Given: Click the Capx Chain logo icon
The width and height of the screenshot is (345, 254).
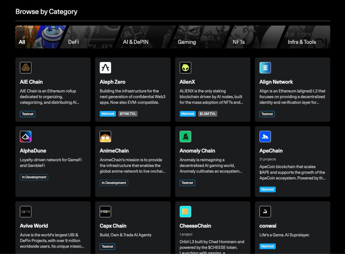Looking at the screenshot, I should click(106, 212).
